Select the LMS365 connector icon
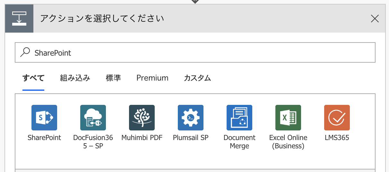Image resolution: width=389 pixels, height=172 pixels. [x=337, y=118]
